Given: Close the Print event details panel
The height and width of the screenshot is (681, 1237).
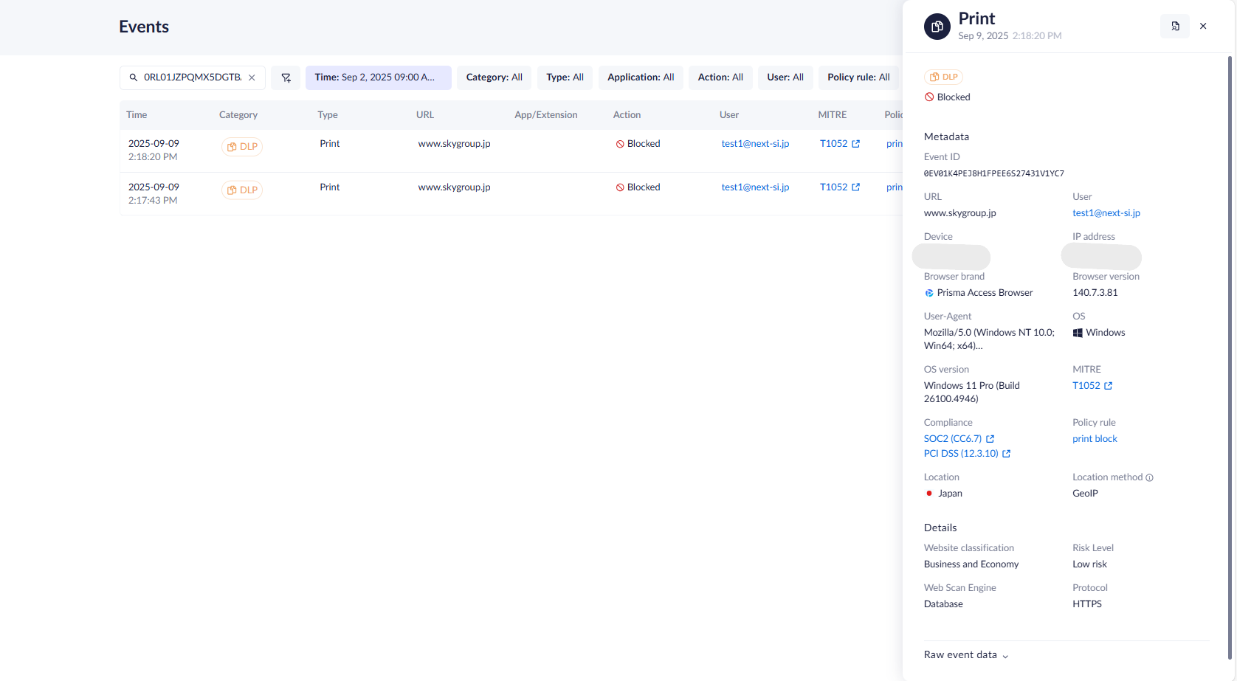Looking at the screenshot, I should pyautogui.click(x=1203, y=27).
